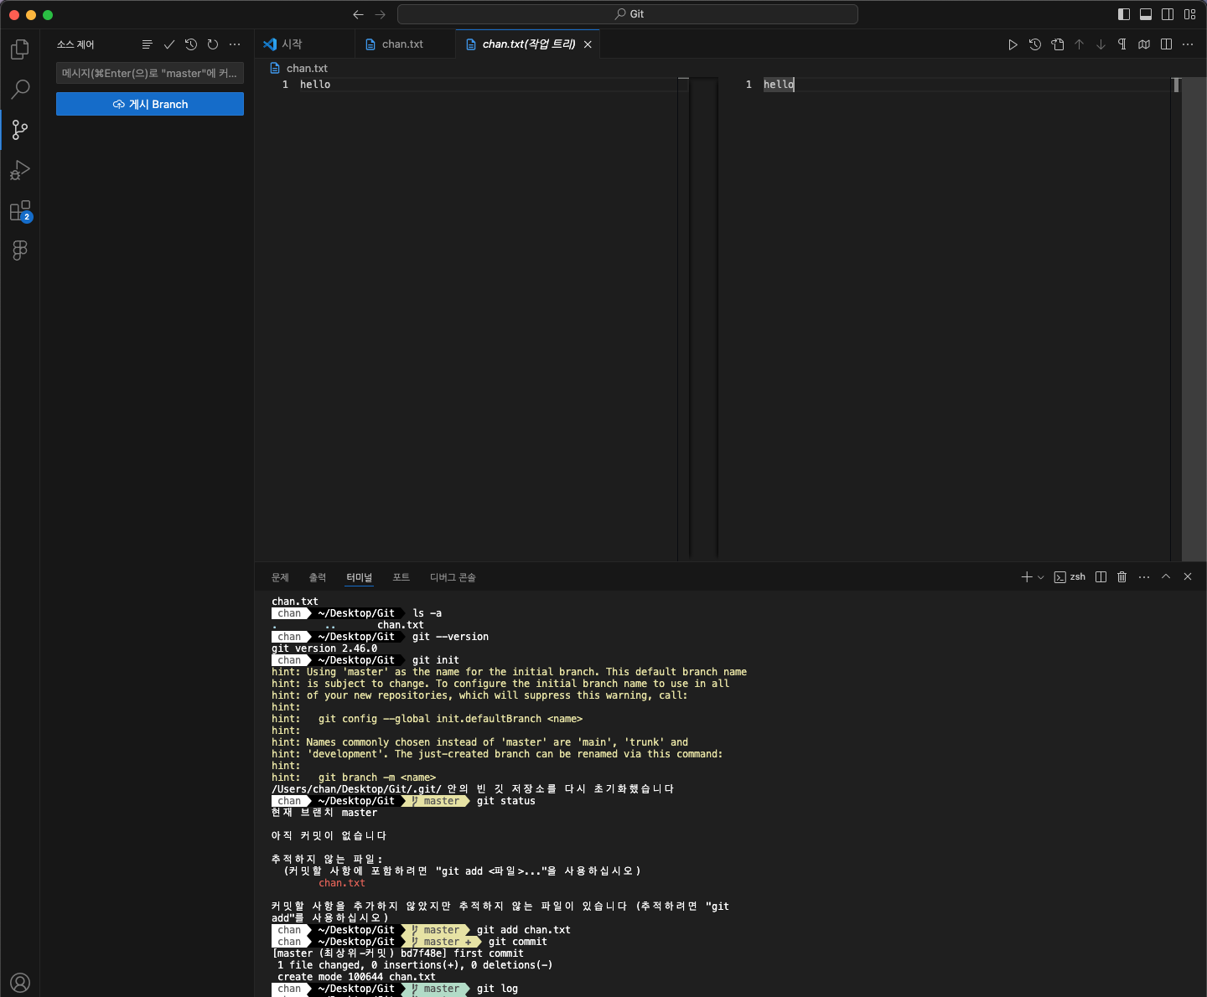The width and height of the screenshot is (1207, 997).
Task: Go to previous change arrow
Action: click(x=1080, y=44)
